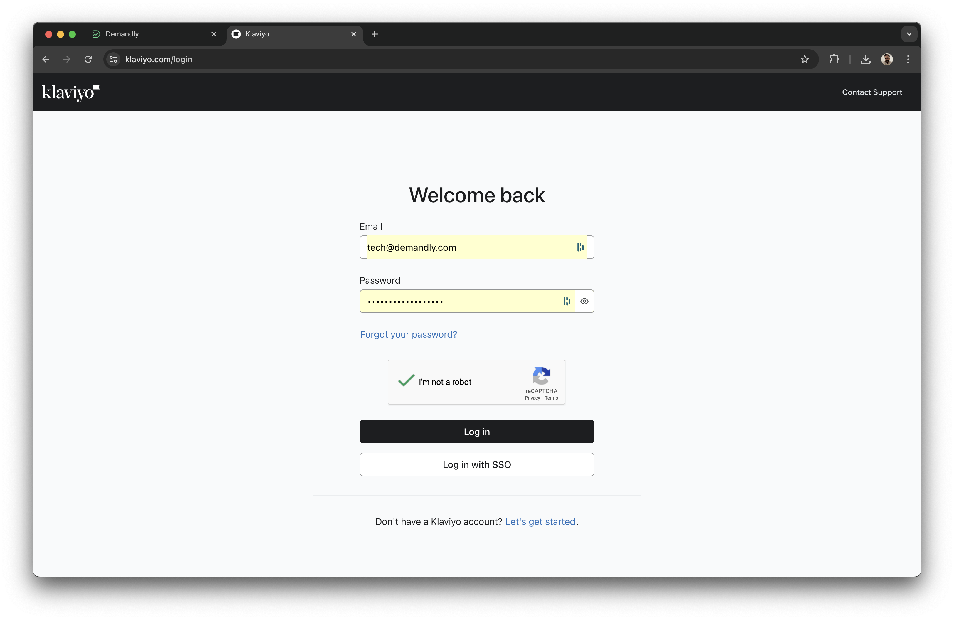
Task: Open a new tab with the plus icon
Action: tap(374, 34)
